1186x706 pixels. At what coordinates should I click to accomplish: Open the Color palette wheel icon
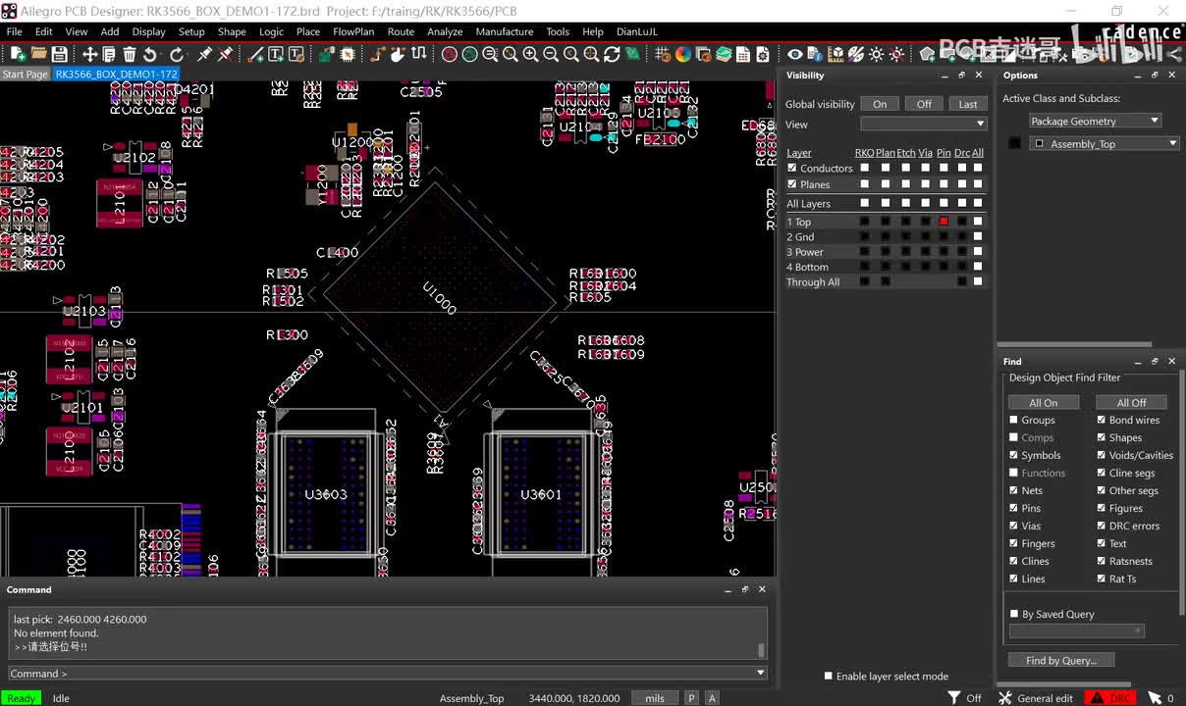point(683,54)
